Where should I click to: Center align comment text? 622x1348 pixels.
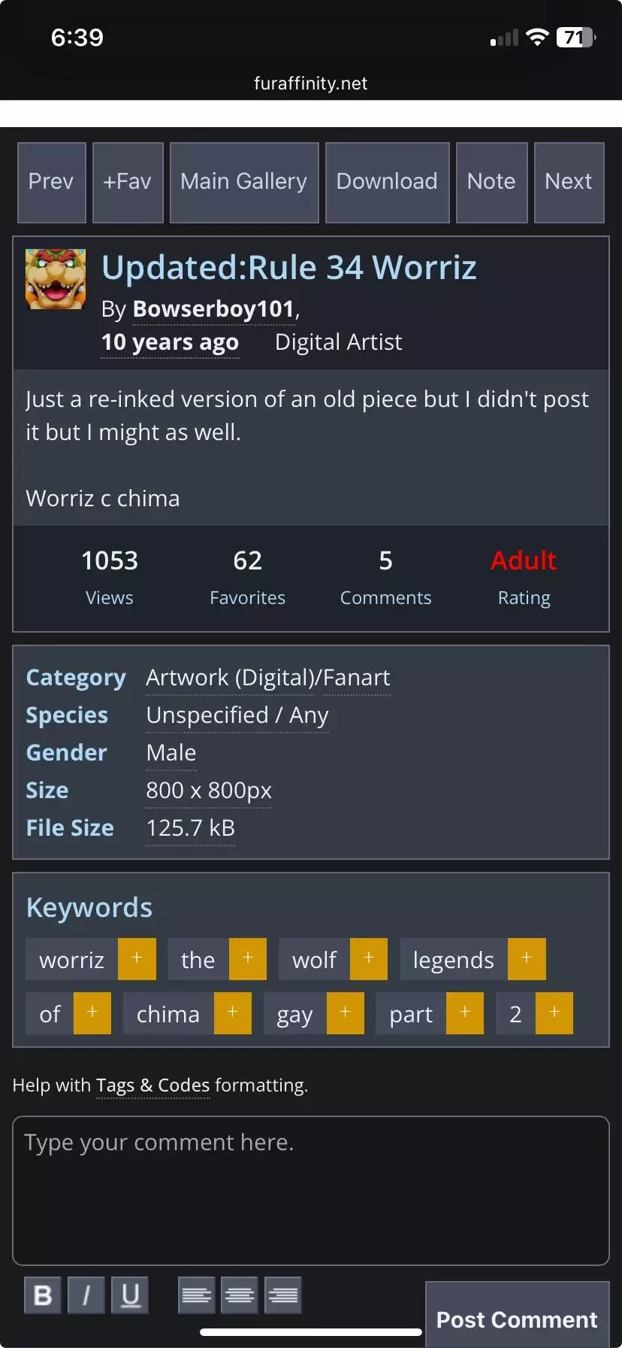coord(240,1295)
